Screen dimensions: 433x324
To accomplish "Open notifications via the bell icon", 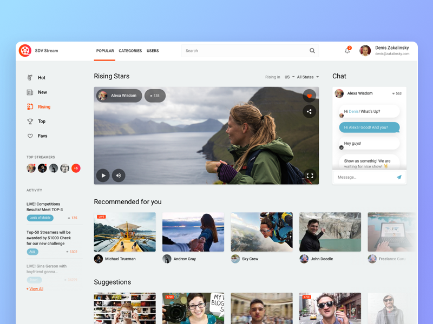I will tap(347, 50).
